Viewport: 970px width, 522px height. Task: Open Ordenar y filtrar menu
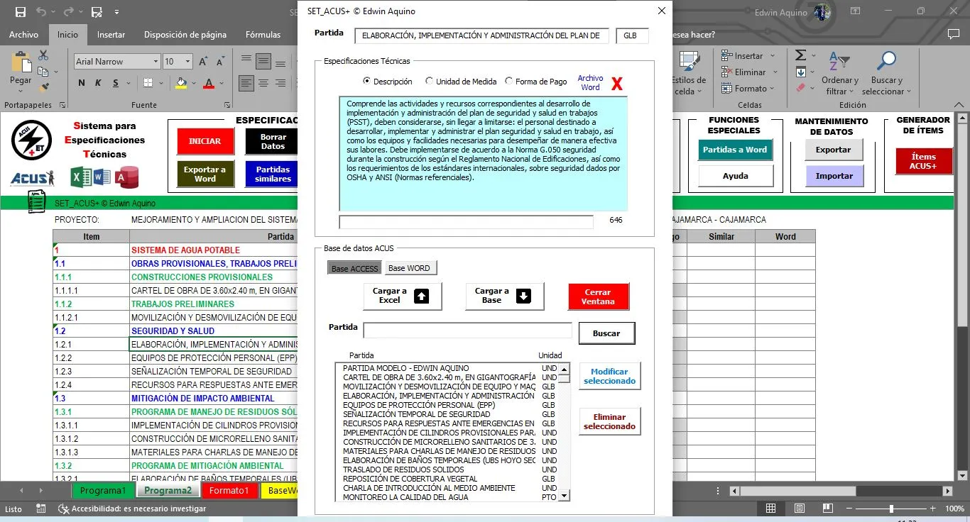tap(840, 73)
